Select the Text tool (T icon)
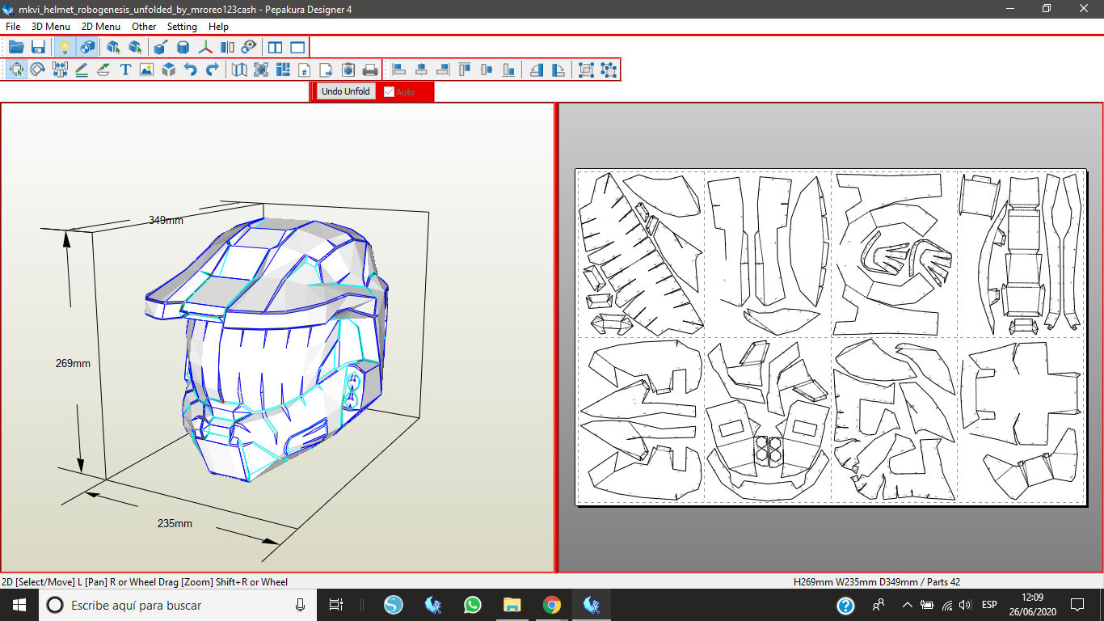The image size is (1104, 621). [x=125, y=70]
